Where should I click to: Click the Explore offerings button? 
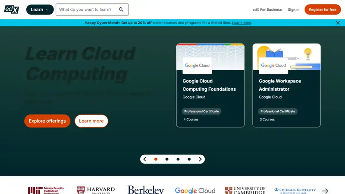click(47, 121)
